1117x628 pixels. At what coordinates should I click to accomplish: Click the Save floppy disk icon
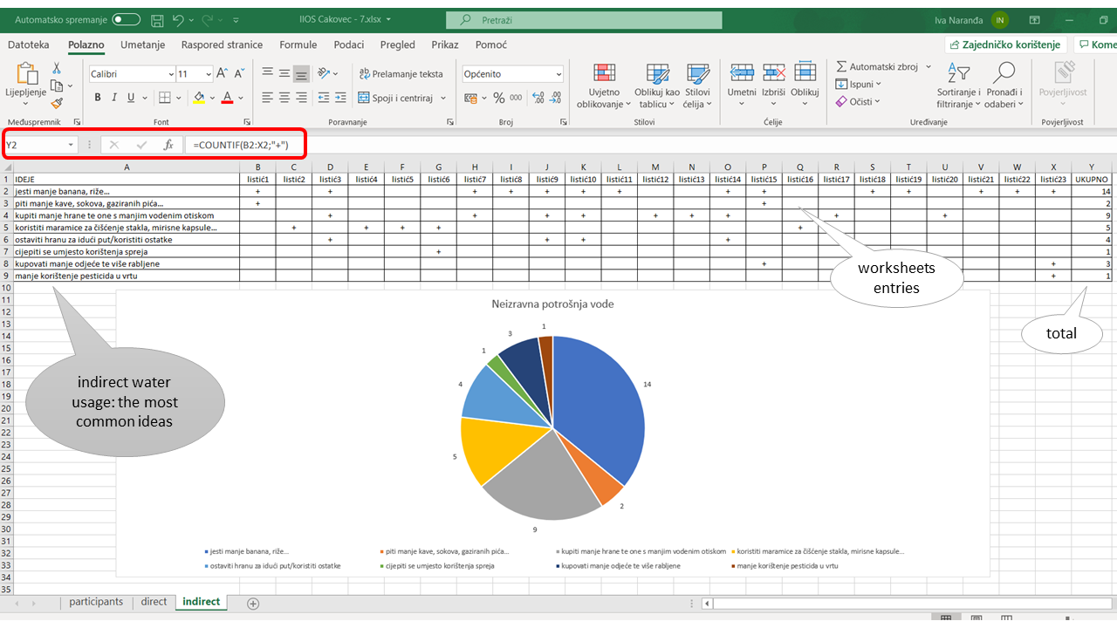(157, 19)
